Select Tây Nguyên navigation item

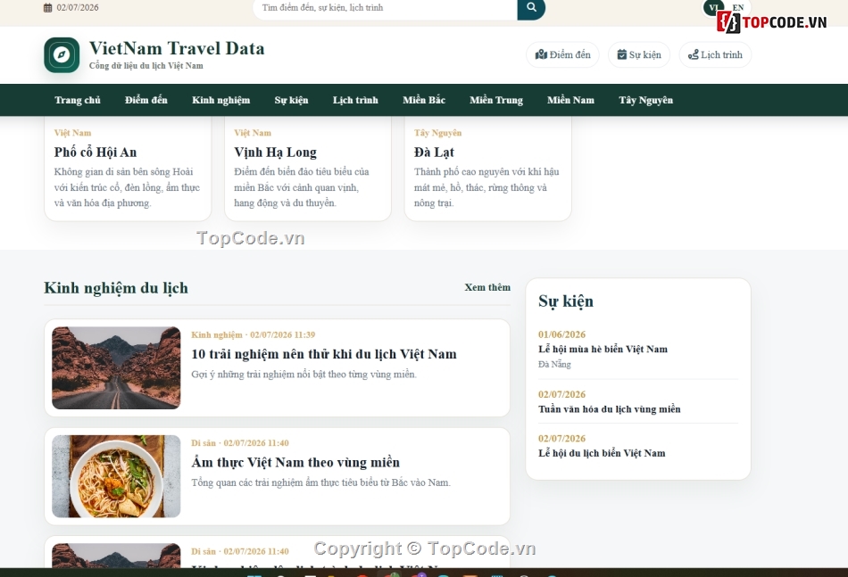tap(645, 100)
